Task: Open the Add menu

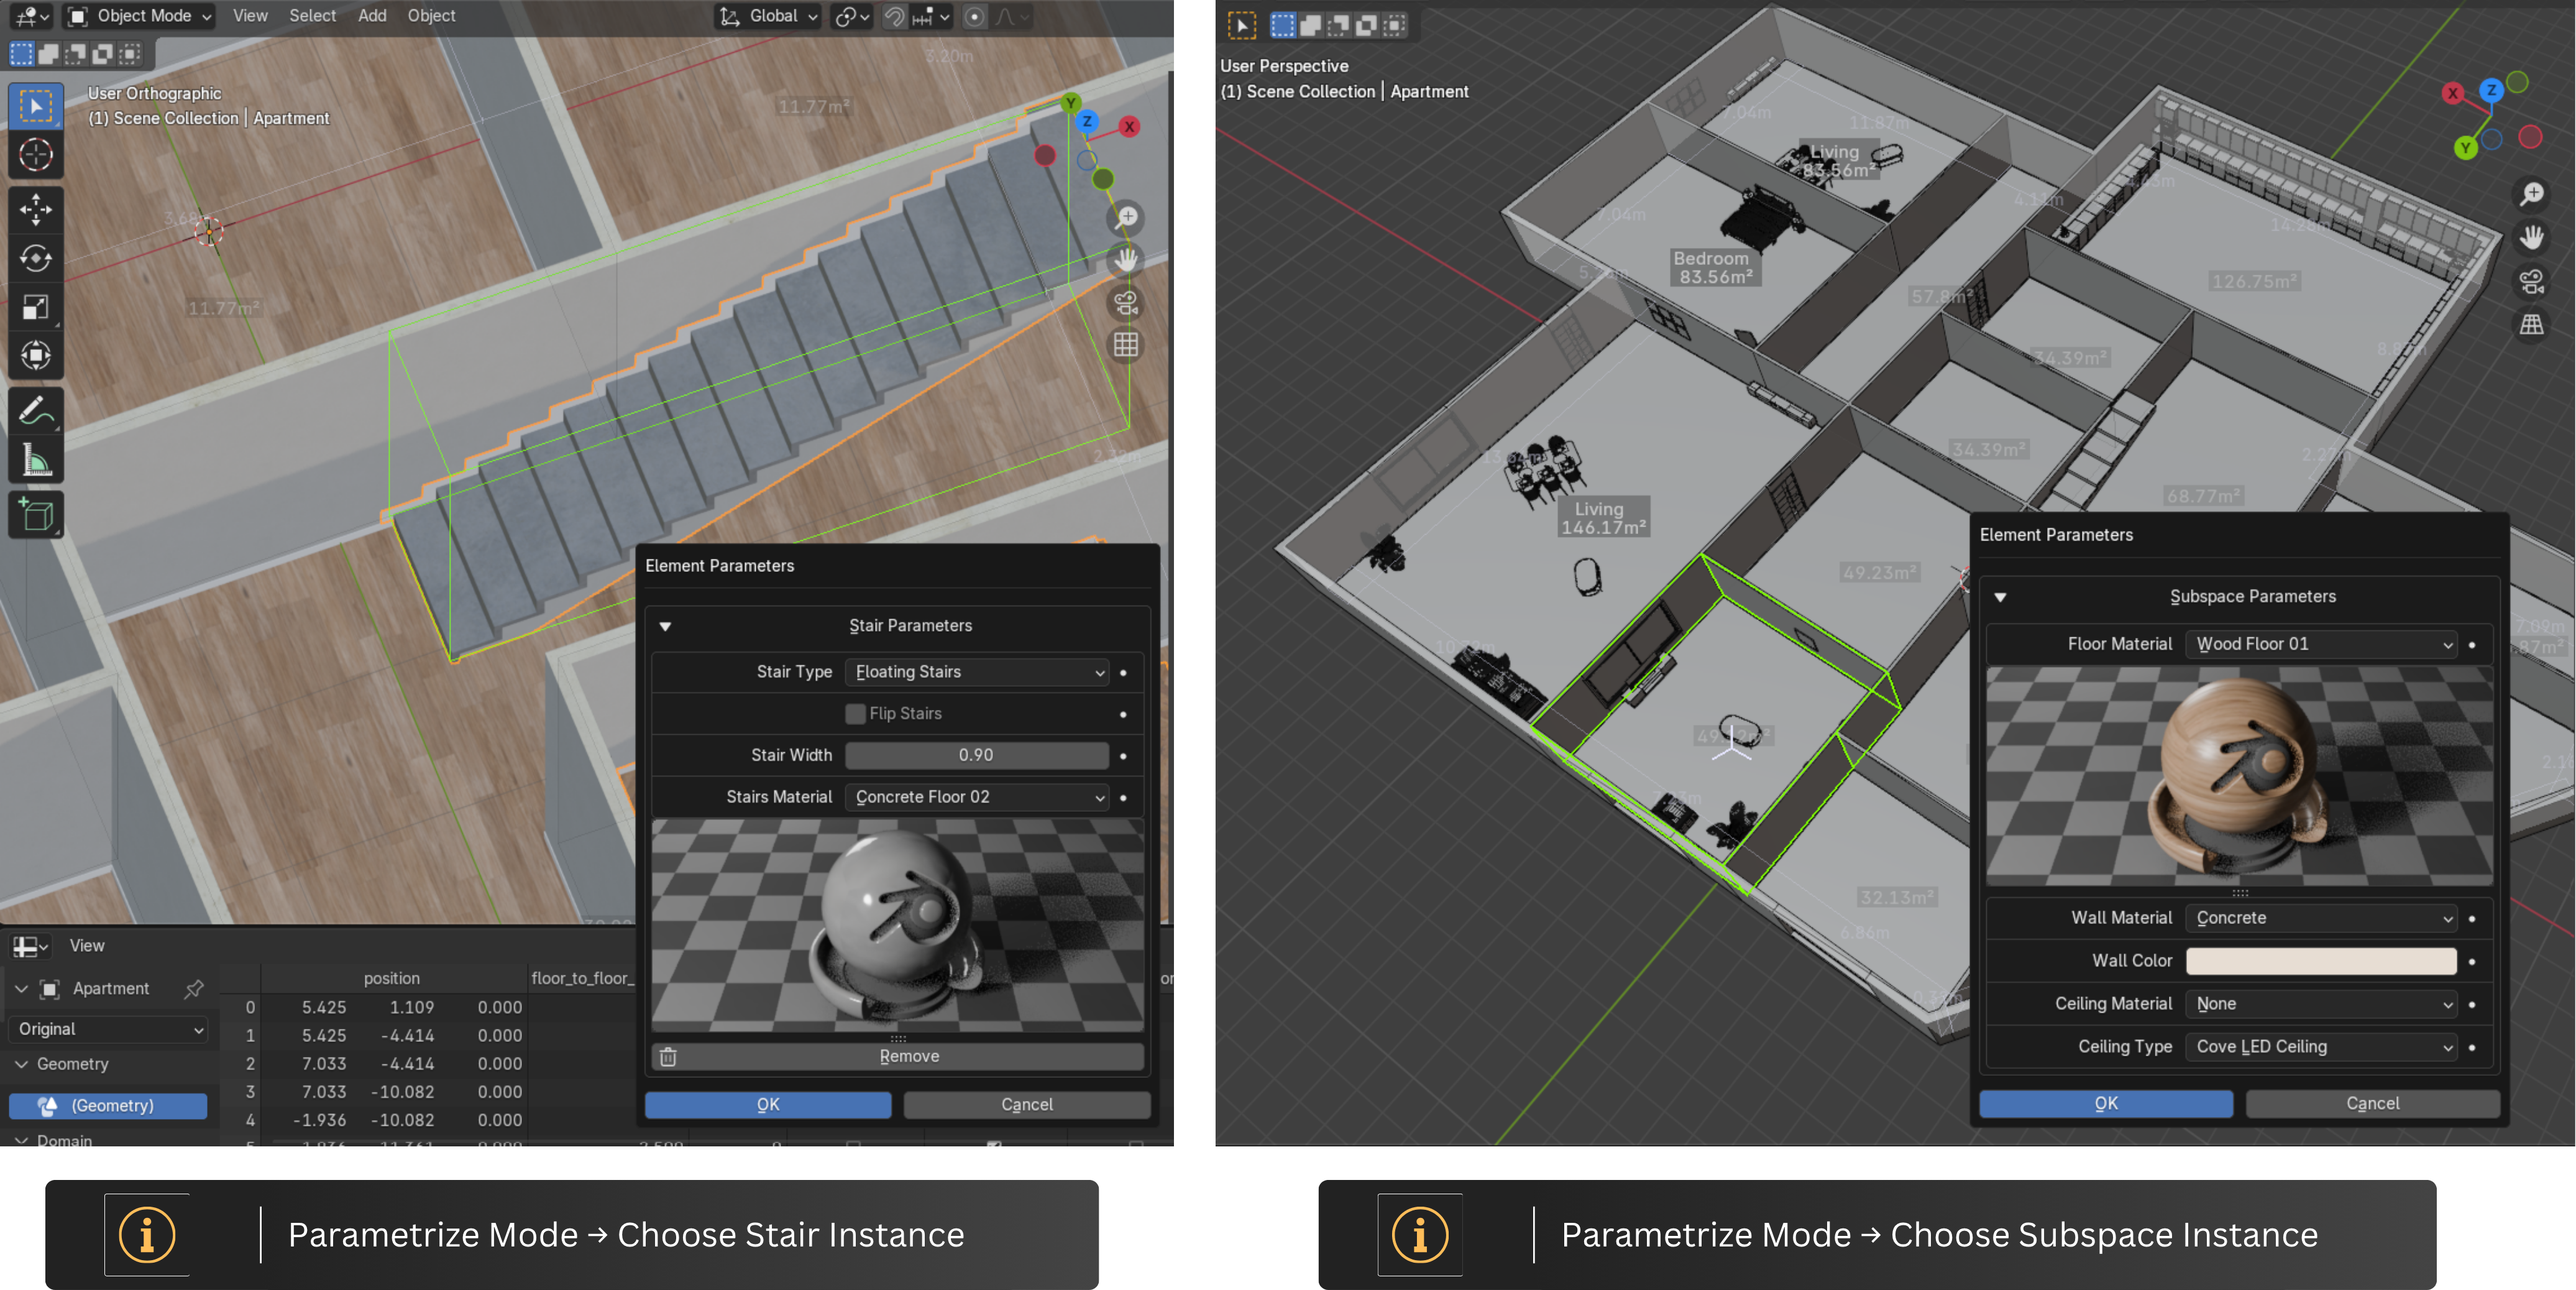Action: click(x=372, y=16)
